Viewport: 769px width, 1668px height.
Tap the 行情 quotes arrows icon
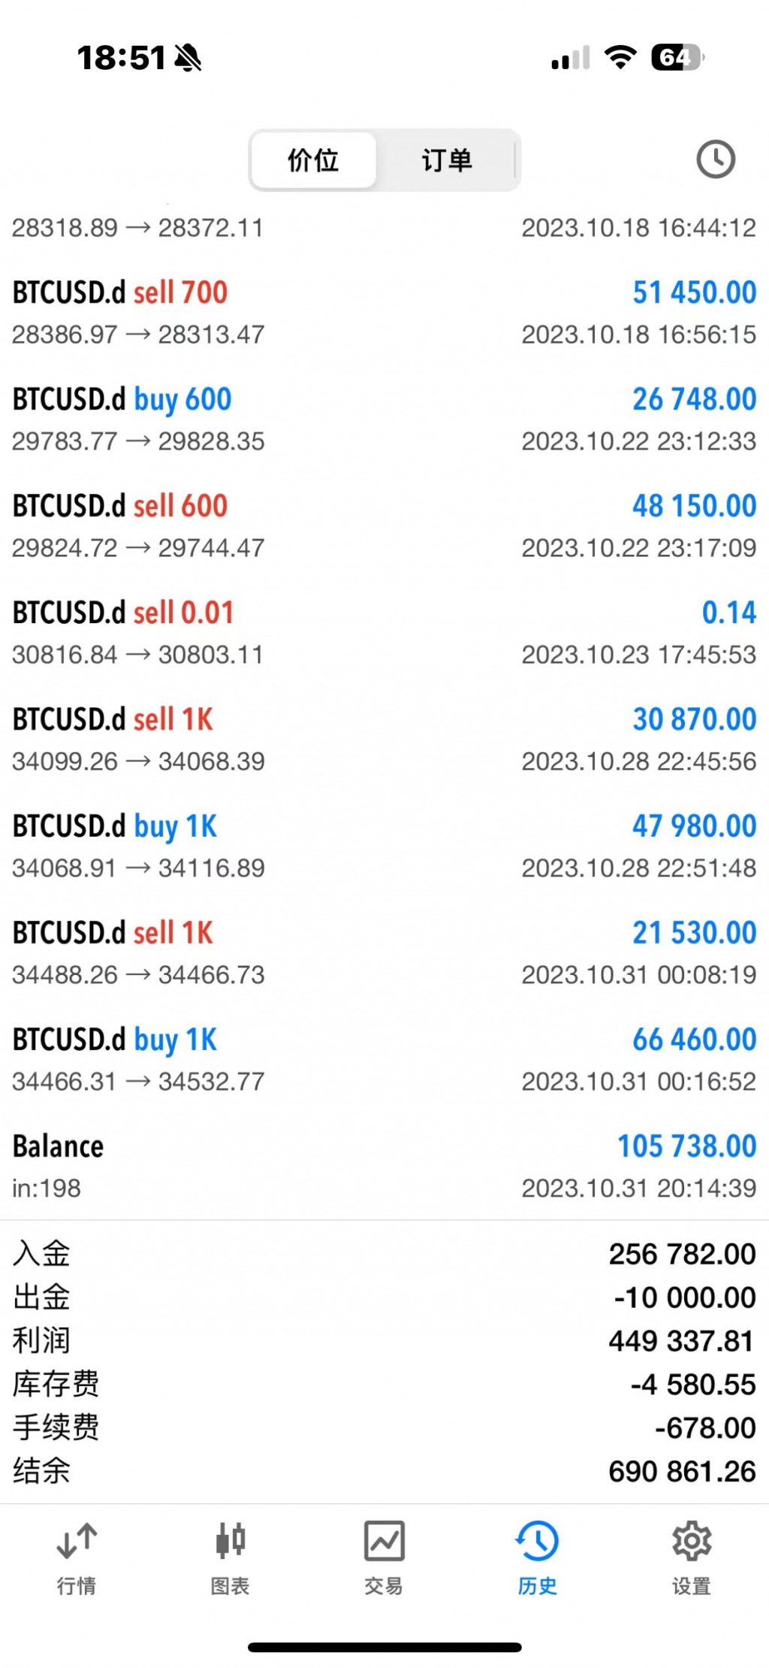point(77,1540)
